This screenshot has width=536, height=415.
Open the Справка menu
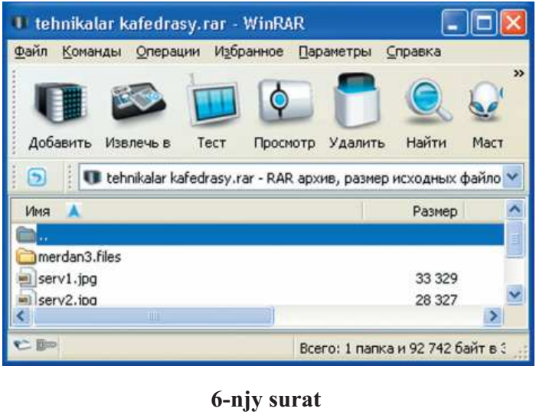(413, 52)
